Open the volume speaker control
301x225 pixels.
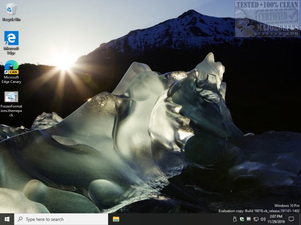[263, 219]
